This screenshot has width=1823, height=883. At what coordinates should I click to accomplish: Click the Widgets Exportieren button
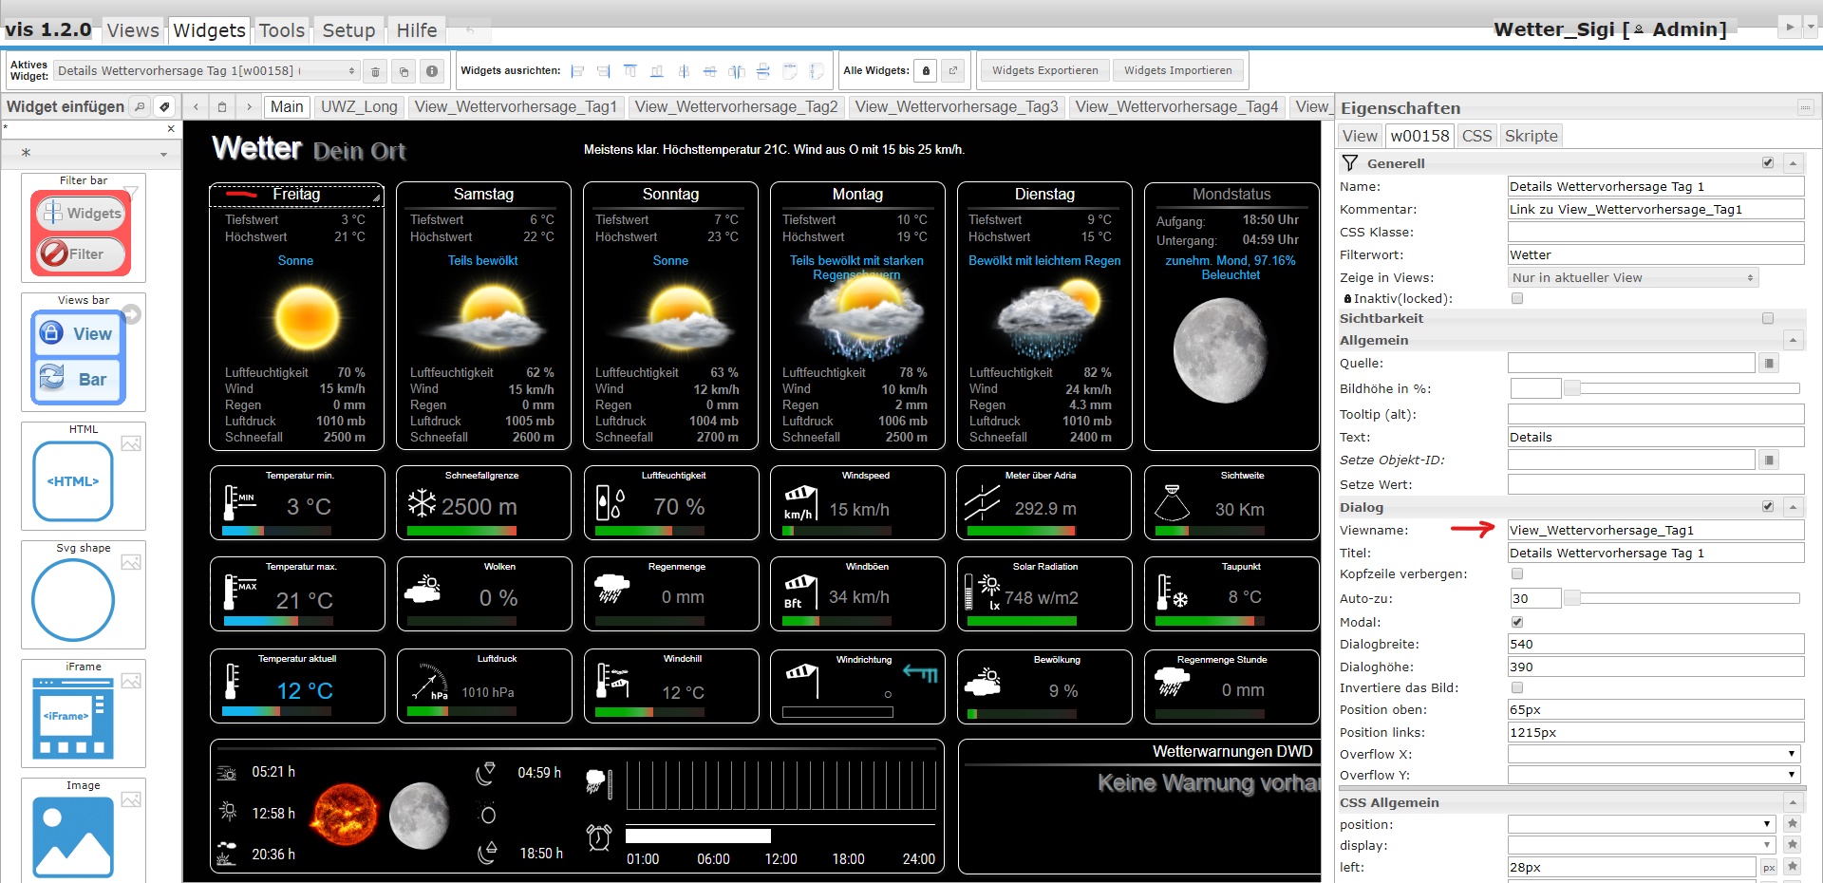[x=1044, y=70]
